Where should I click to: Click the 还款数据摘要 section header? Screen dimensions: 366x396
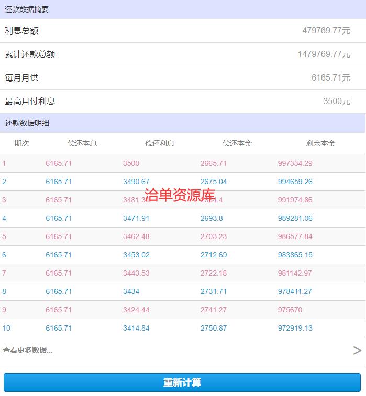tap(183, 9)
